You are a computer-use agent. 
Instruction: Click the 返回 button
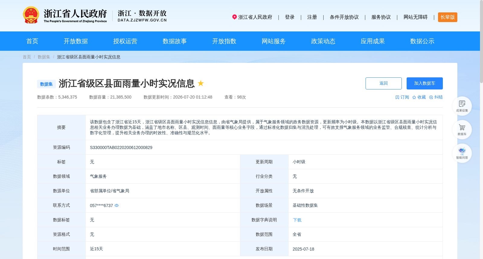pyautogui.click(x=384, y=83)
